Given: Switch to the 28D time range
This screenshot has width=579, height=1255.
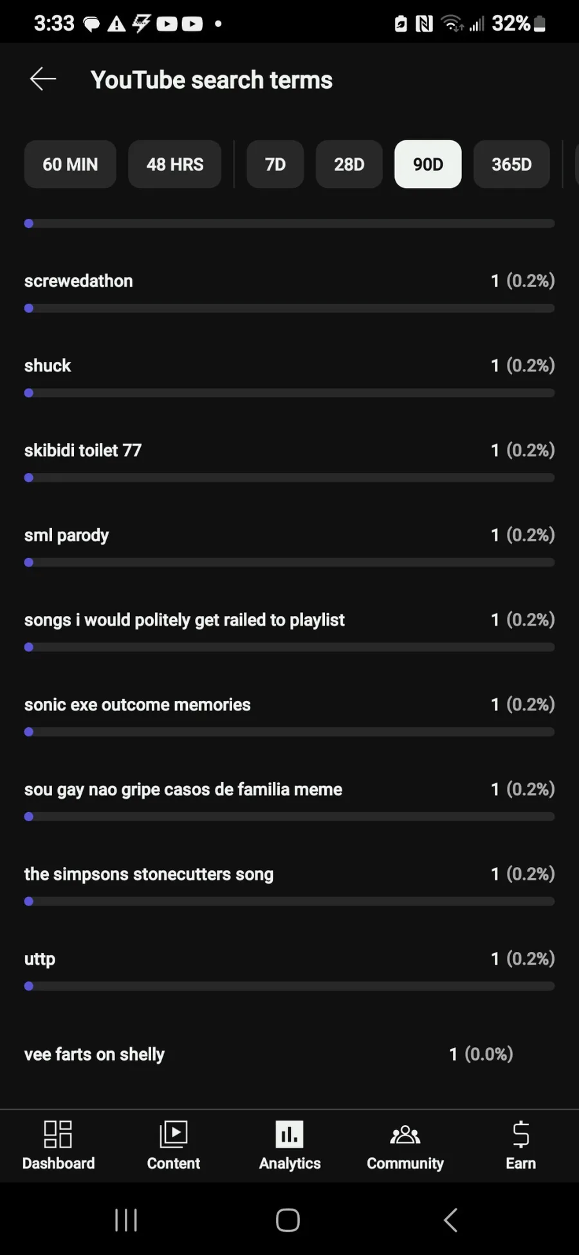Looking at the screenshot, I should click(x=349, y=164).
